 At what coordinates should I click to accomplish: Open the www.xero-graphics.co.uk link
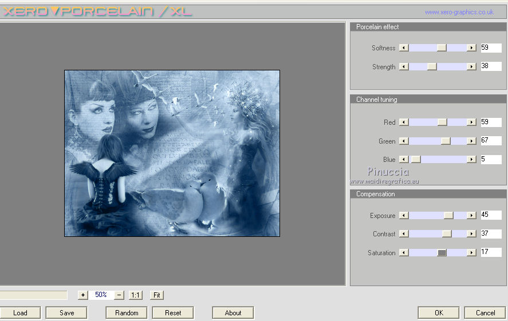coord(459,12)
